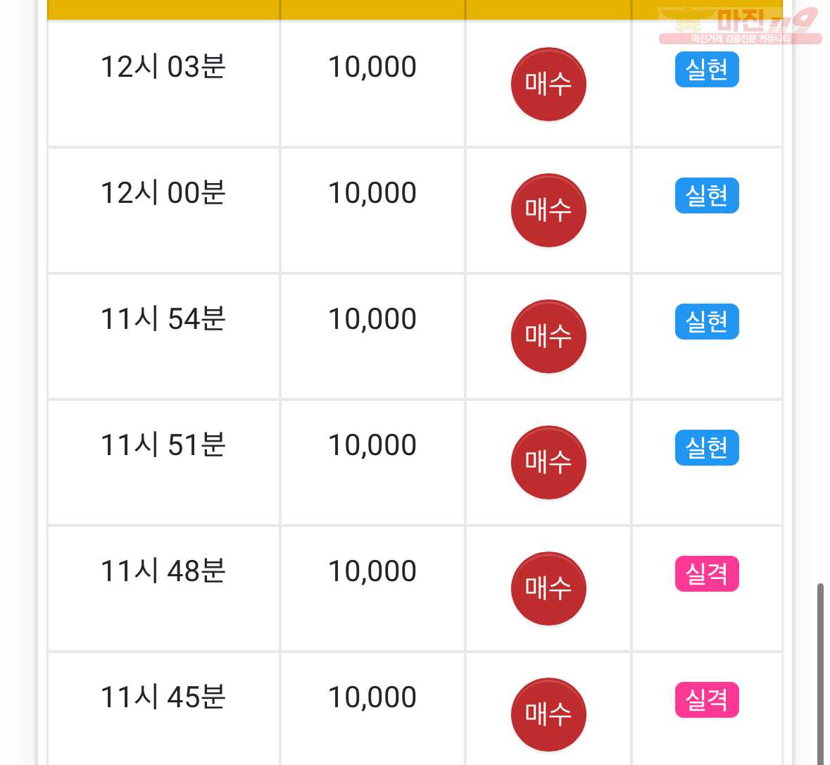Tap the 매수 circle in the 11시 51분 row

548,463
